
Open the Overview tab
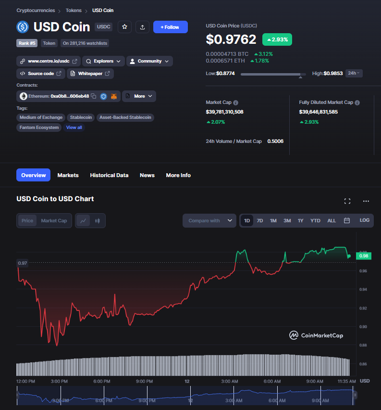pos(34,175)
